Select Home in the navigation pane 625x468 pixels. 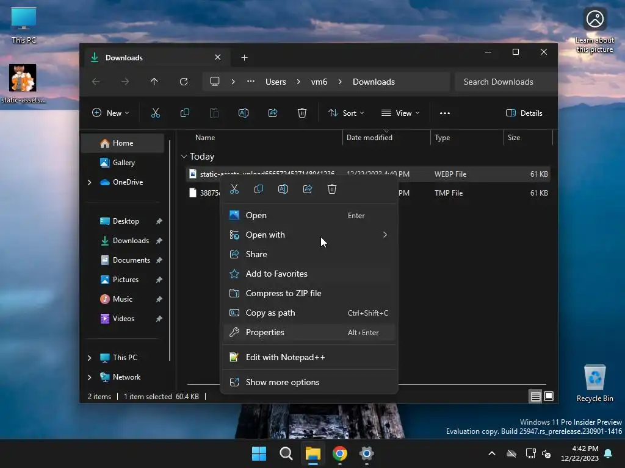click(x=122, y=143)
